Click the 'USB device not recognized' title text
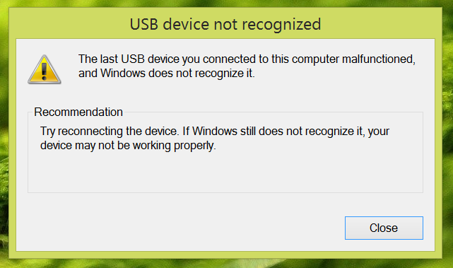Image resolution: width=453 pixels, height=268 pixels. pos(225,24)
